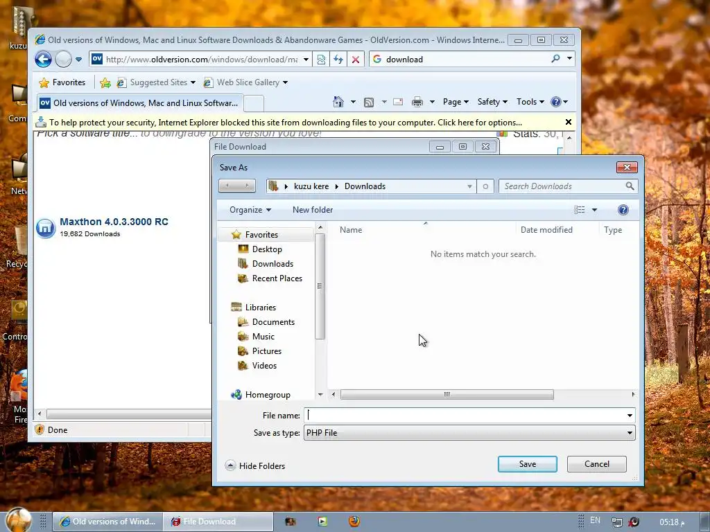Click refresh button beside Save As path
Screen dimensions: 710x532
tap(485, 186)
